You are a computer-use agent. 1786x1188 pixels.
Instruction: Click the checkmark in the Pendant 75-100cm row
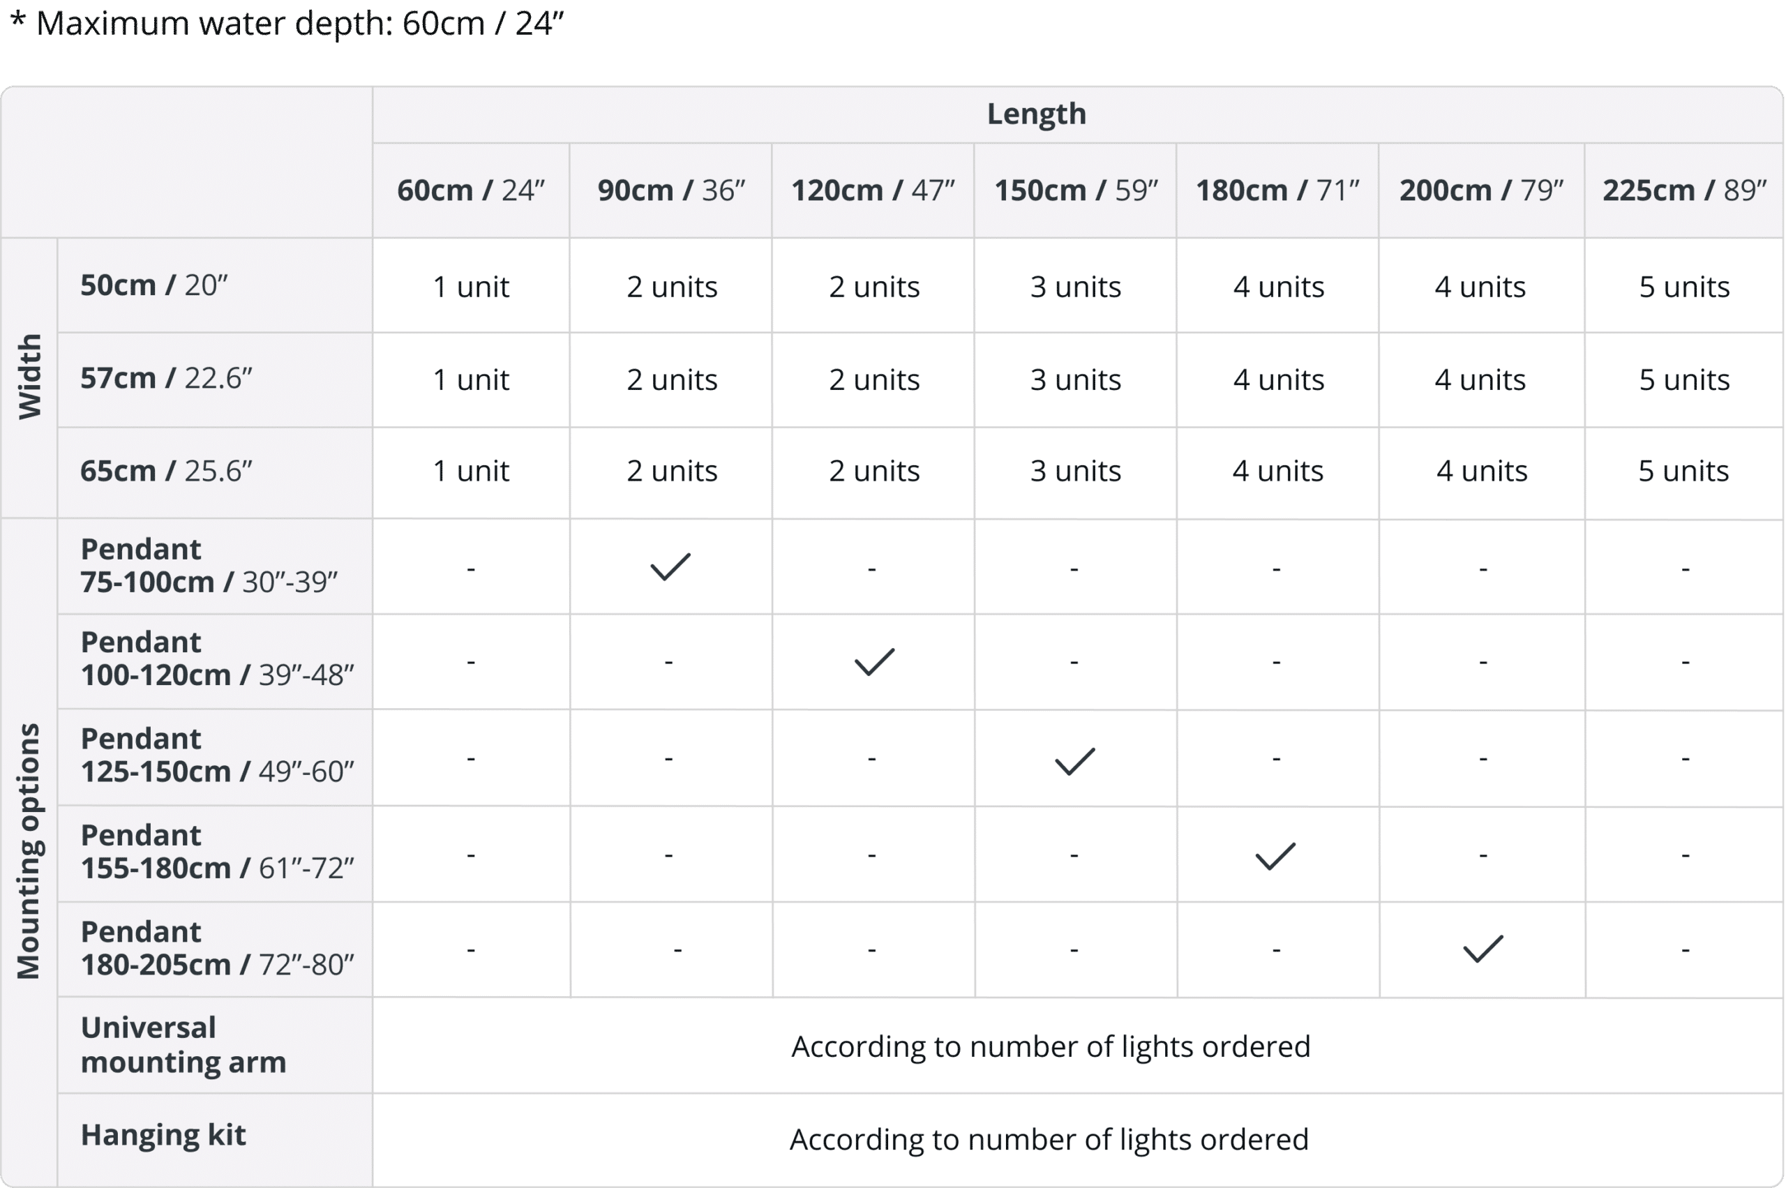(x=670, y=566)
